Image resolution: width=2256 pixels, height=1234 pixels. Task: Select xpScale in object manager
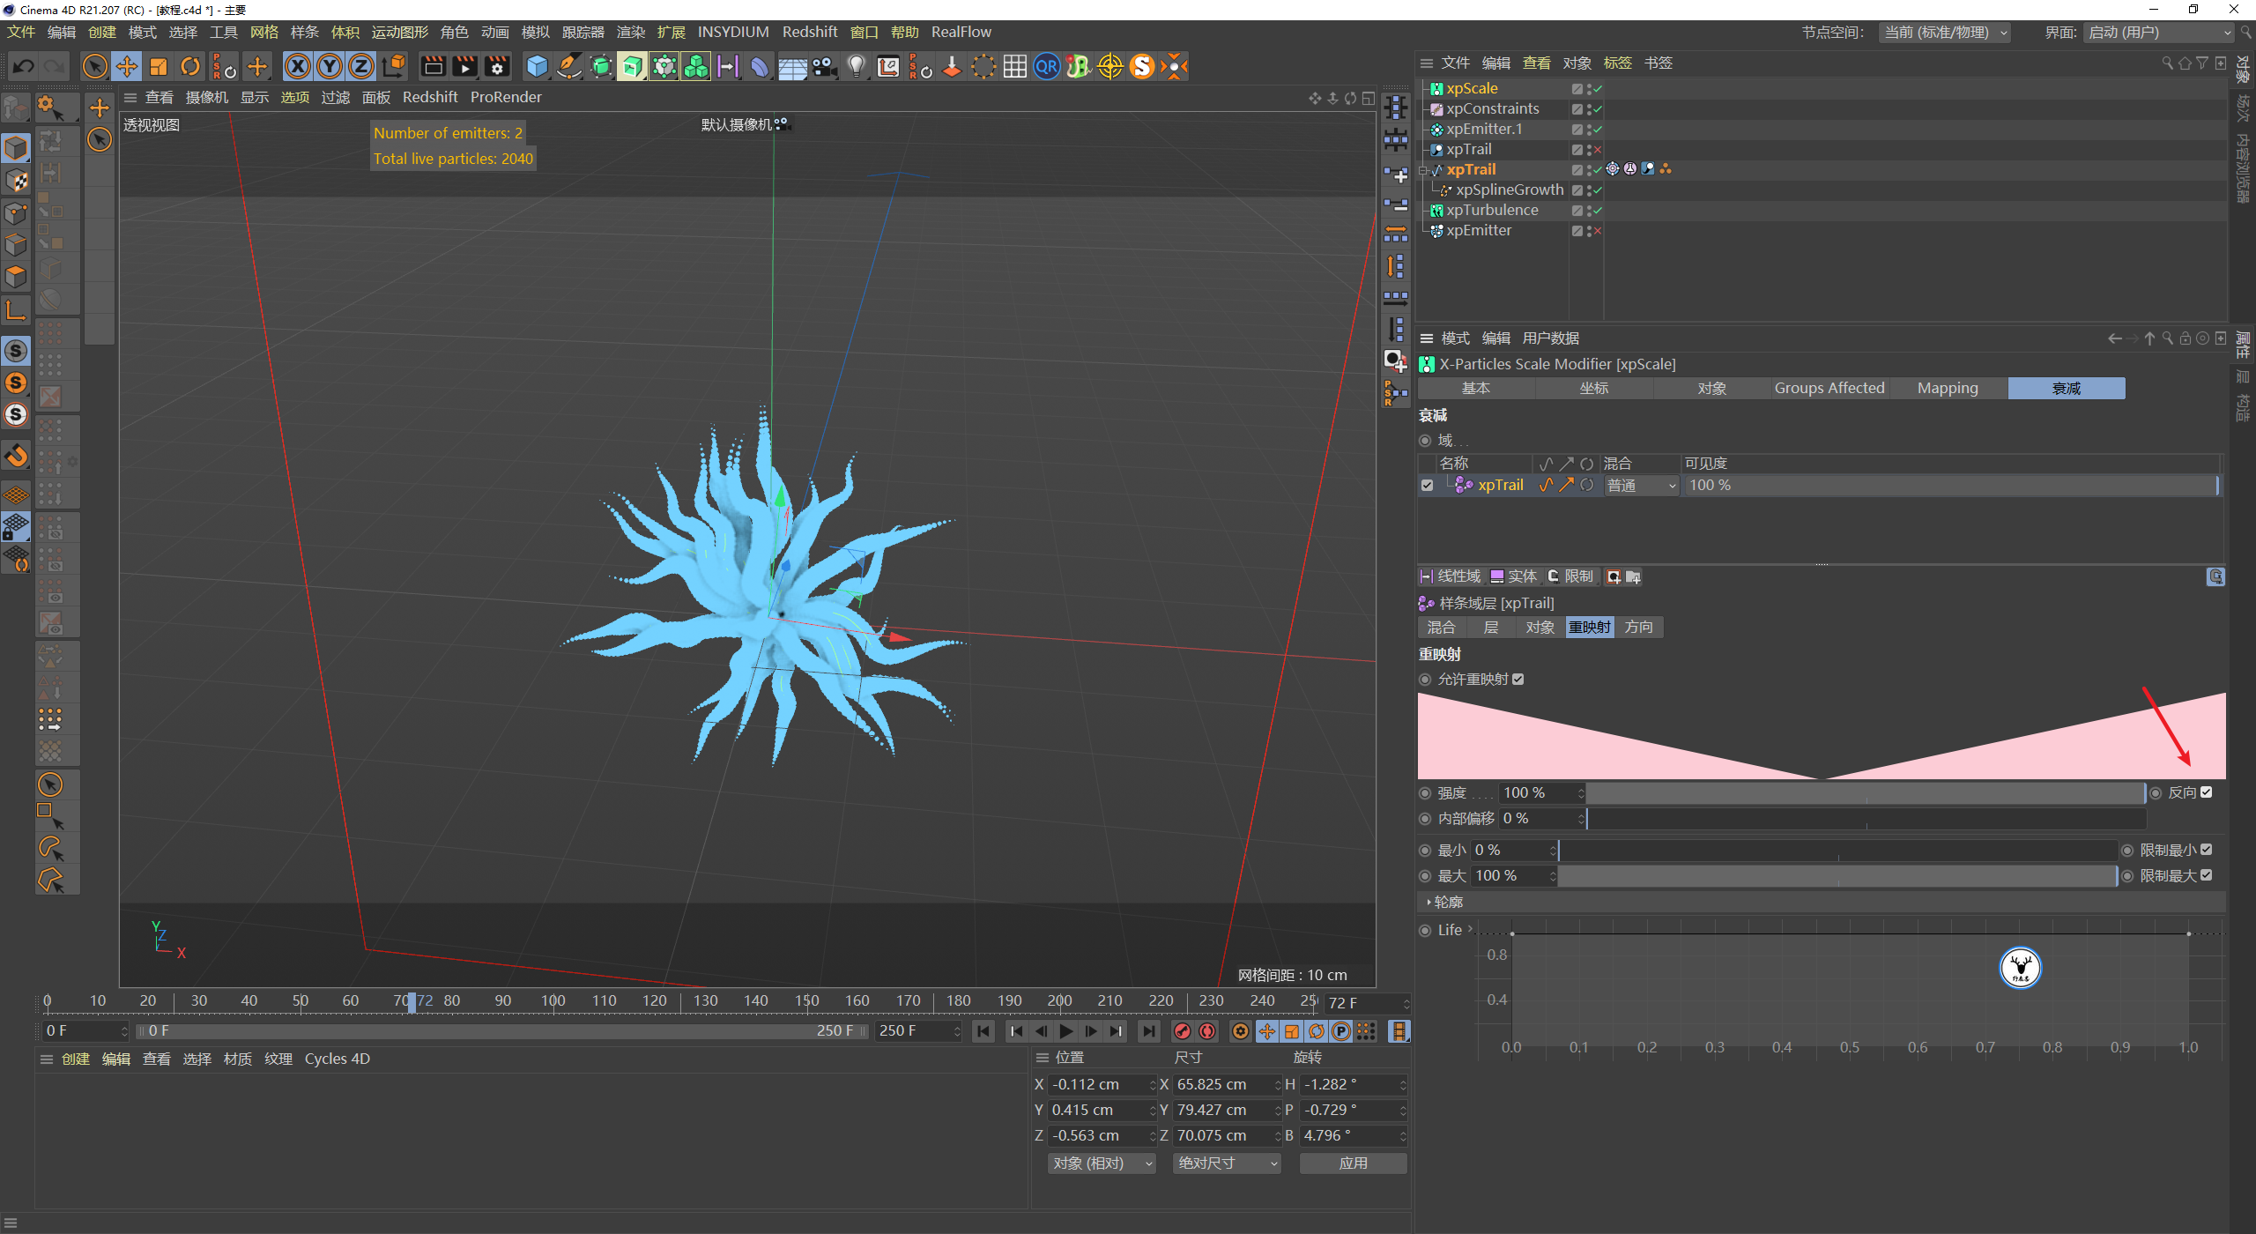coord(1472,88)
